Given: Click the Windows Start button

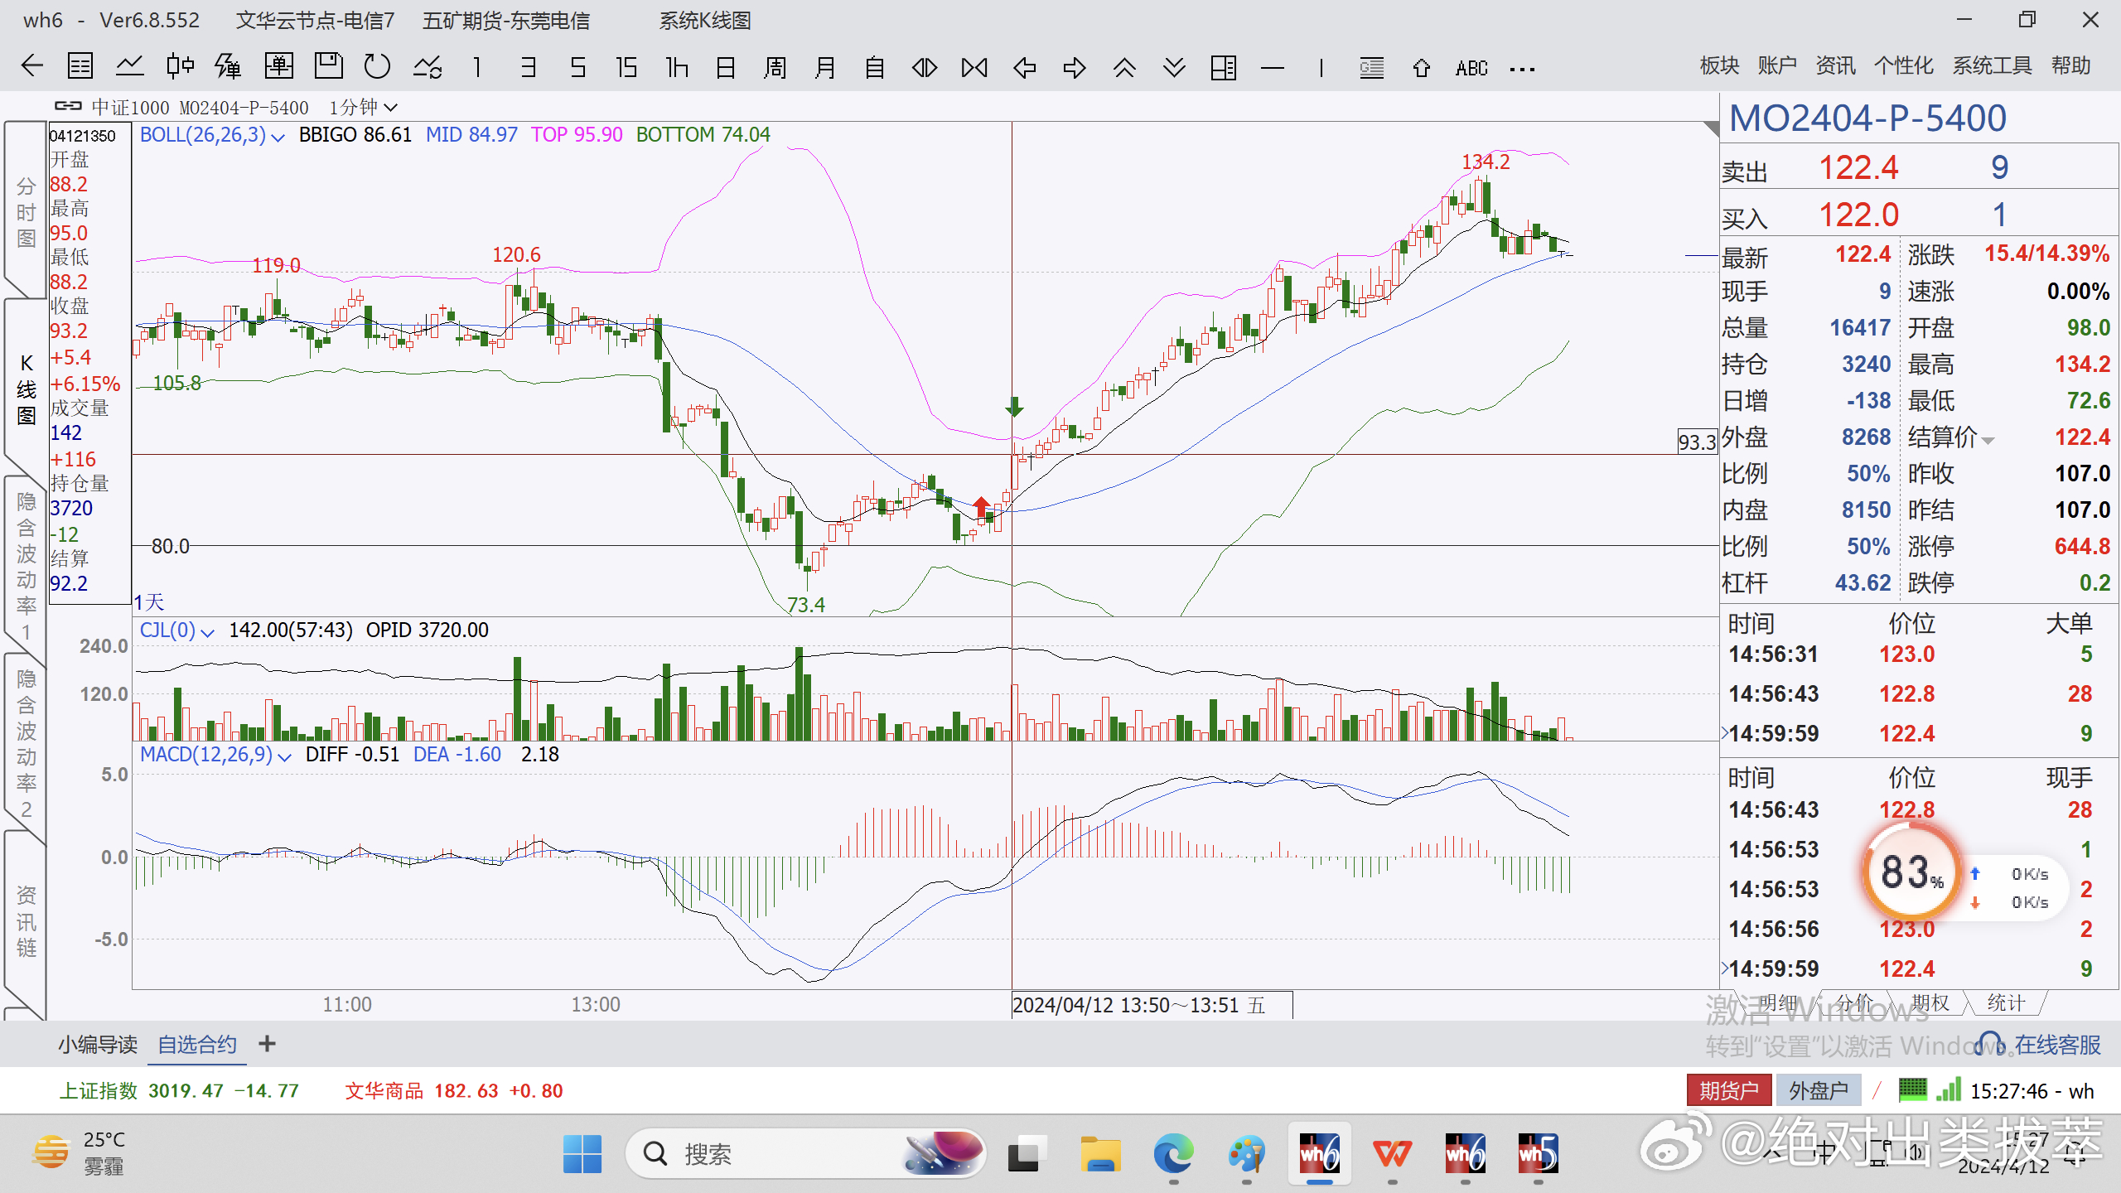Looking at the screenshot, I should coord(582,1153).
